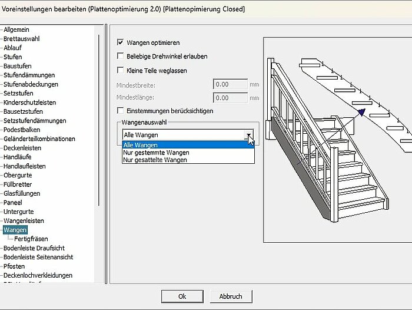Open the Allgemein category
Screen dimensions: 412x310
click(x=16, y=29)
